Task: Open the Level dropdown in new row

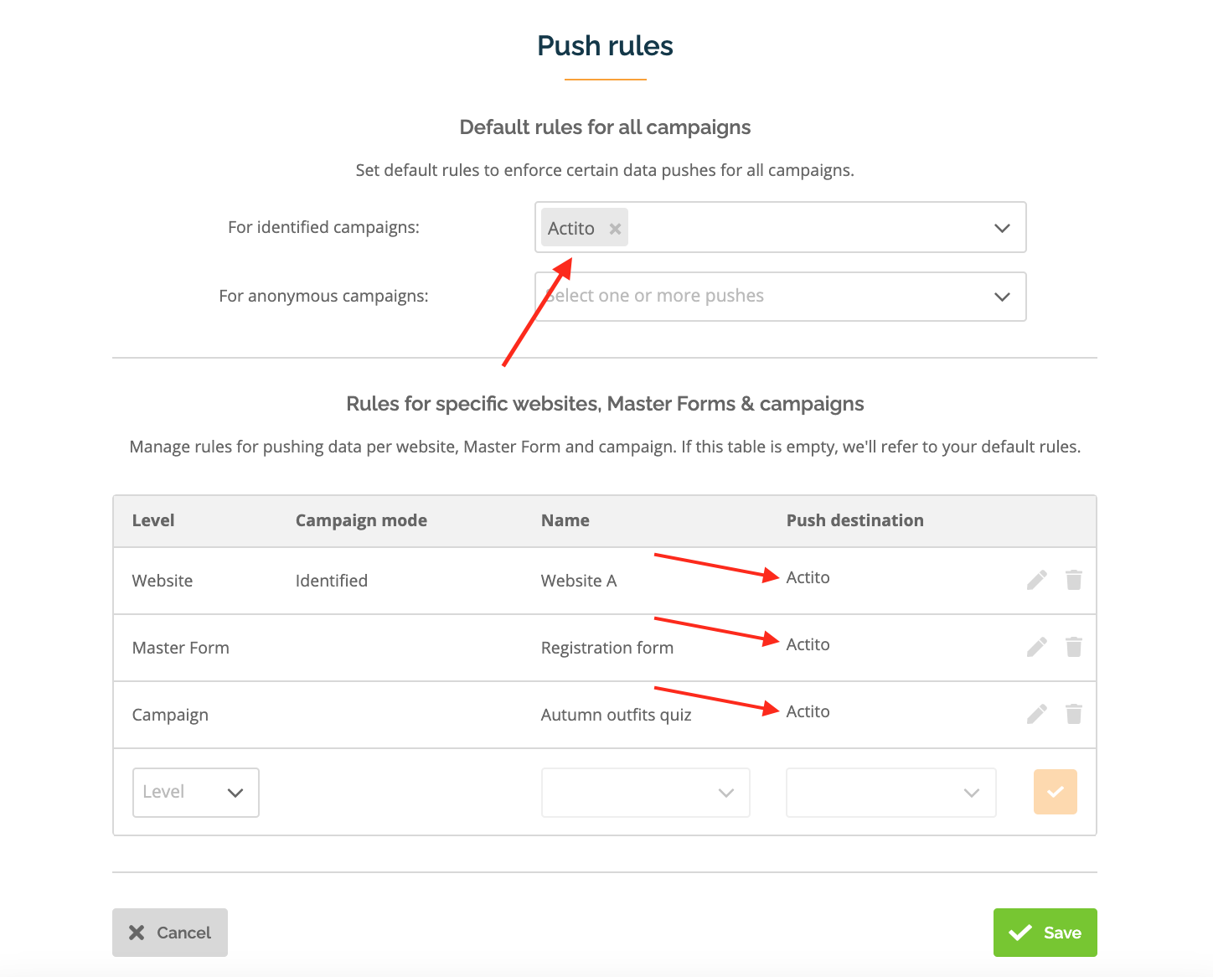Action: pyautogui.click(x=196, y=793)
